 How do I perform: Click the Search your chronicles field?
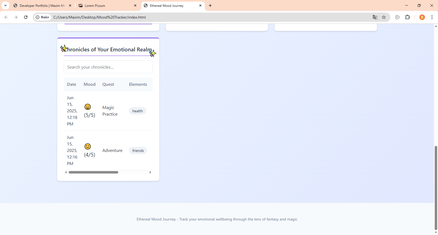coord(108,67)
